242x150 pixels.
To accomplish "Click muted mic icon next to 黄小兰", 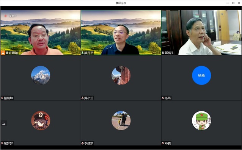I will [x=83, y=98].
